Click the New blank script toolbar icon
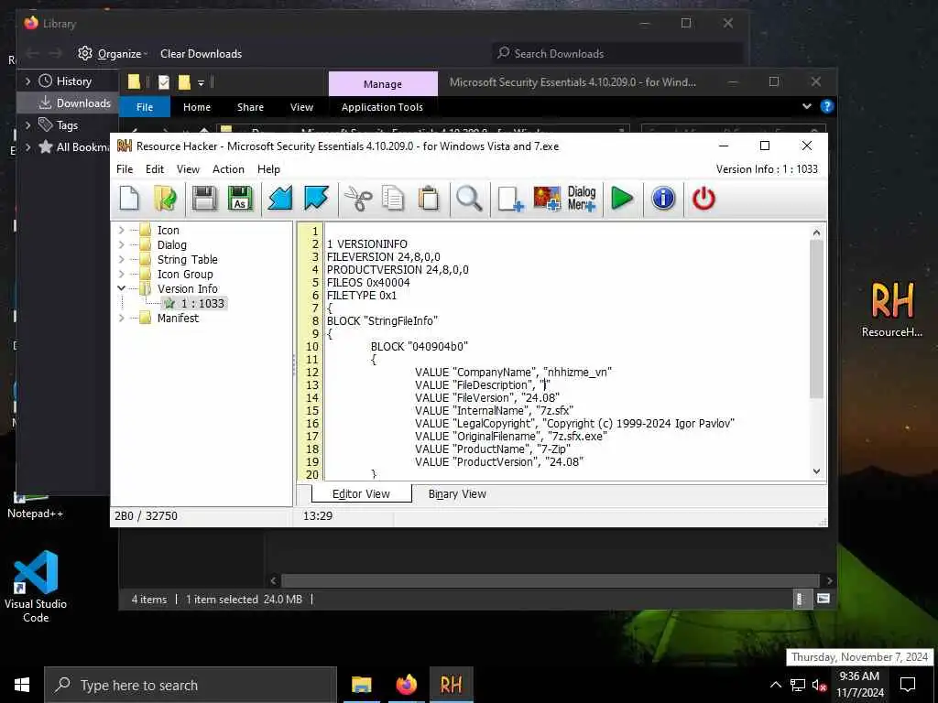 (x=129, y=199)
